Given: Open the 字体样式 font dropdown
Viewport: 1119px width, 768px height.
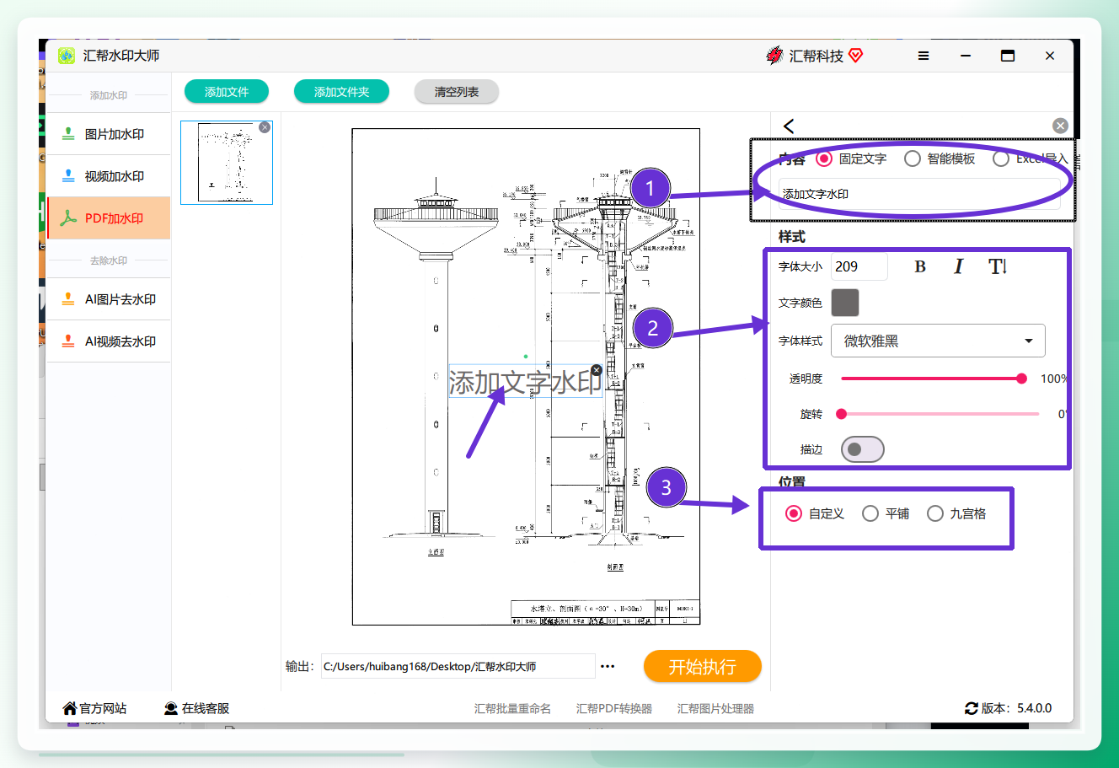Looking at the screenshot, I should [939, 341].
